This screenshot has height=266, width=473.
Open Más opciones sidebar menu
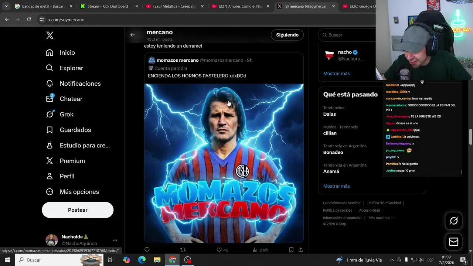click(72, 192)
